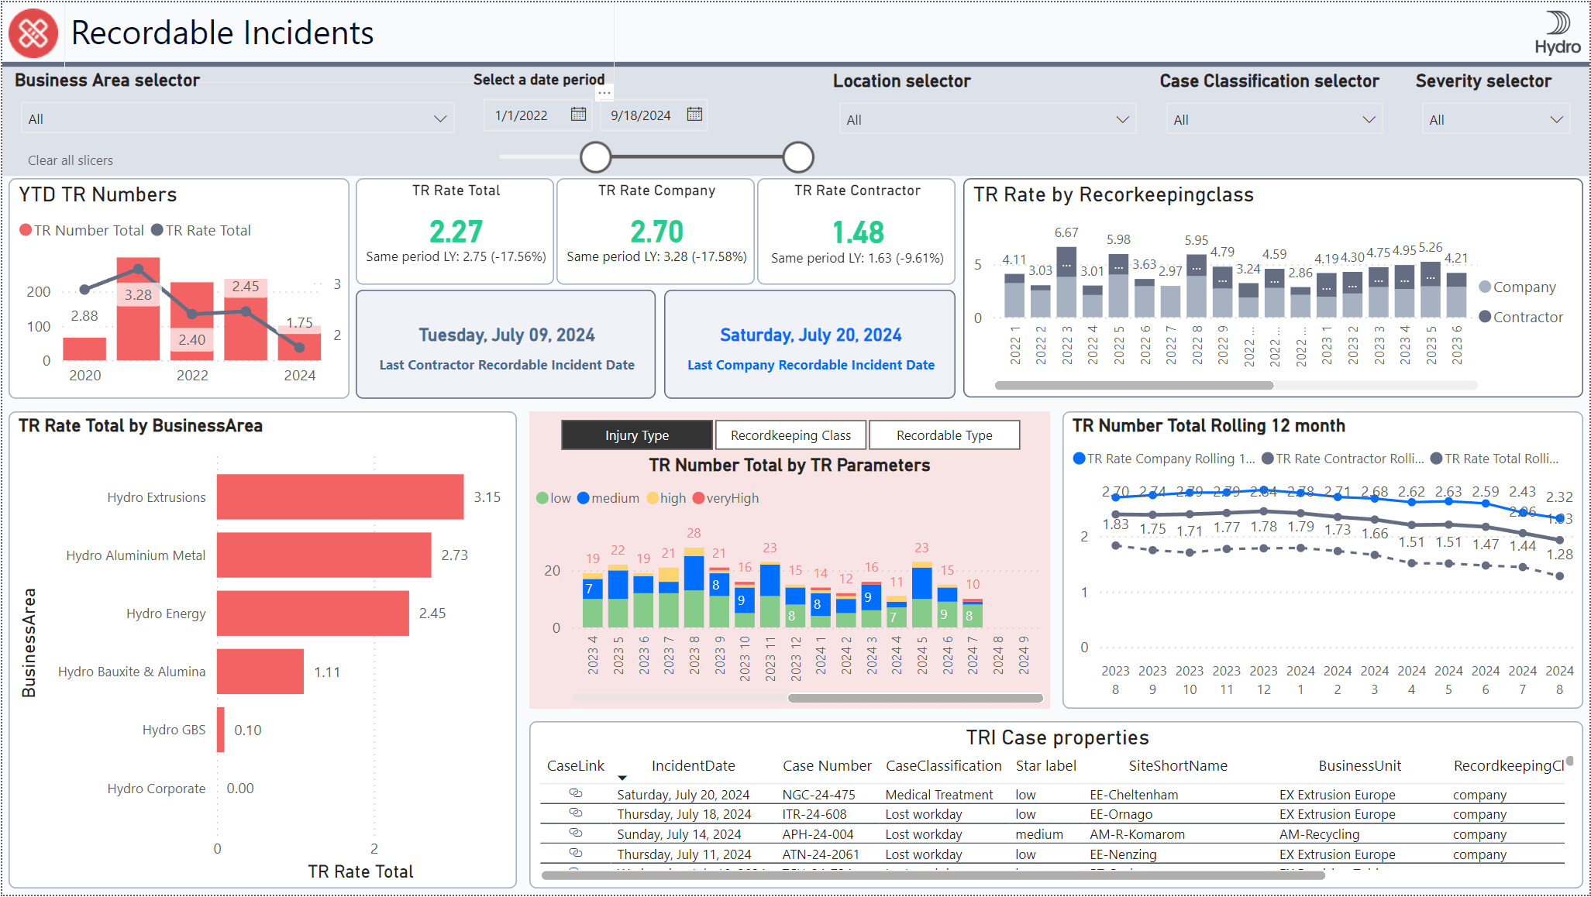The image size is (1591, 897).
Task: Open the Business Area selector dropdown
Action: click(440, 118)
